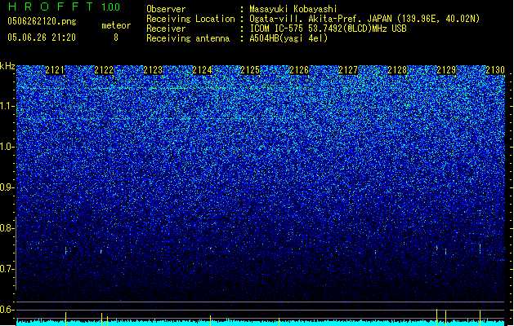
Task: Click the 0.8 kHz axis tick label
Action: coord(7,228)
